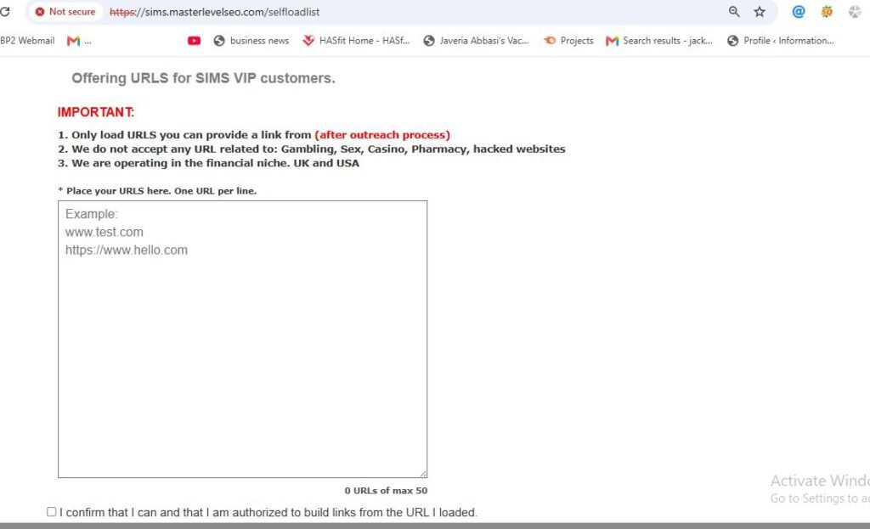
Task: Open the business news bookmark
Action: [x=251, y=41]
